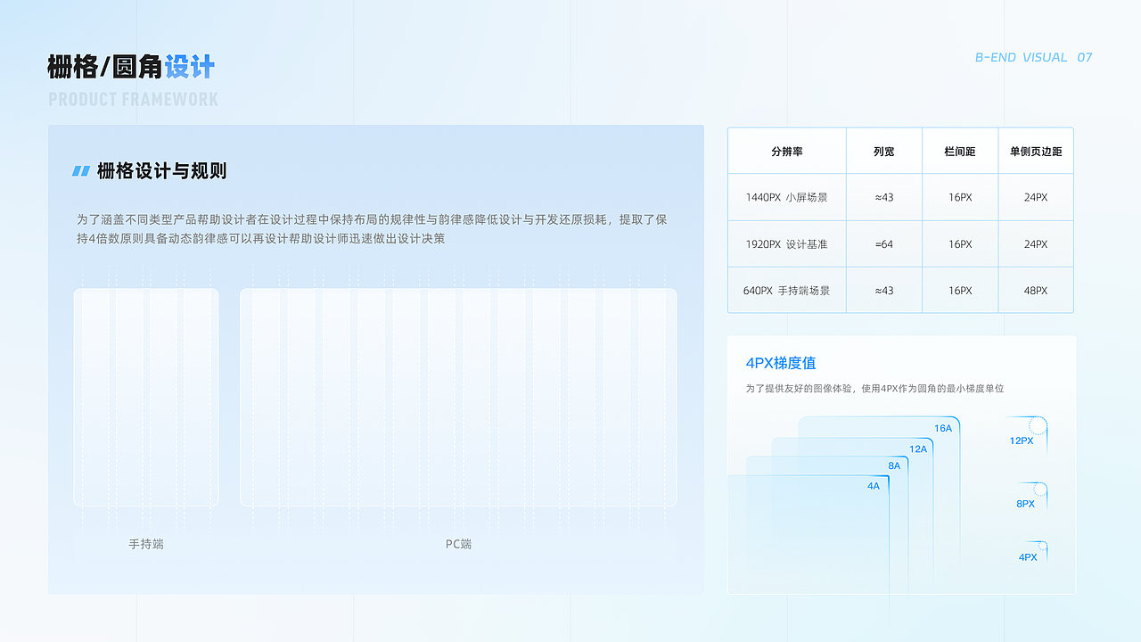Toggle the PC端 grid preview
The image size is (1141, 642).
point(458,397)
